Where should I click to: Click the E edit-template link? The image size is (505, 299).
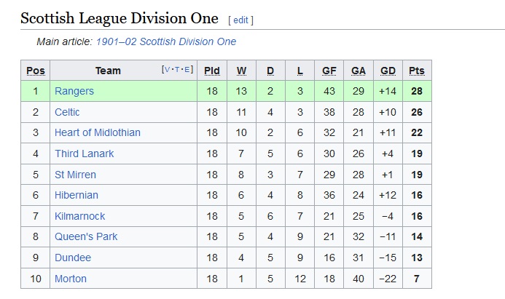[x=187, y=69]
